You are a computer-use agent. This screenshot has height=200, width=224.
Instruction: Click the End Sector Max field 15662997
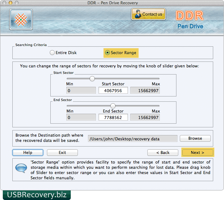point(145,117)
